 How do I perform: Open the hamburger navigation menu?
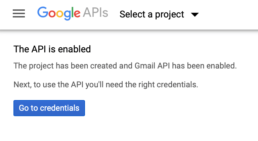pos(19,14)
